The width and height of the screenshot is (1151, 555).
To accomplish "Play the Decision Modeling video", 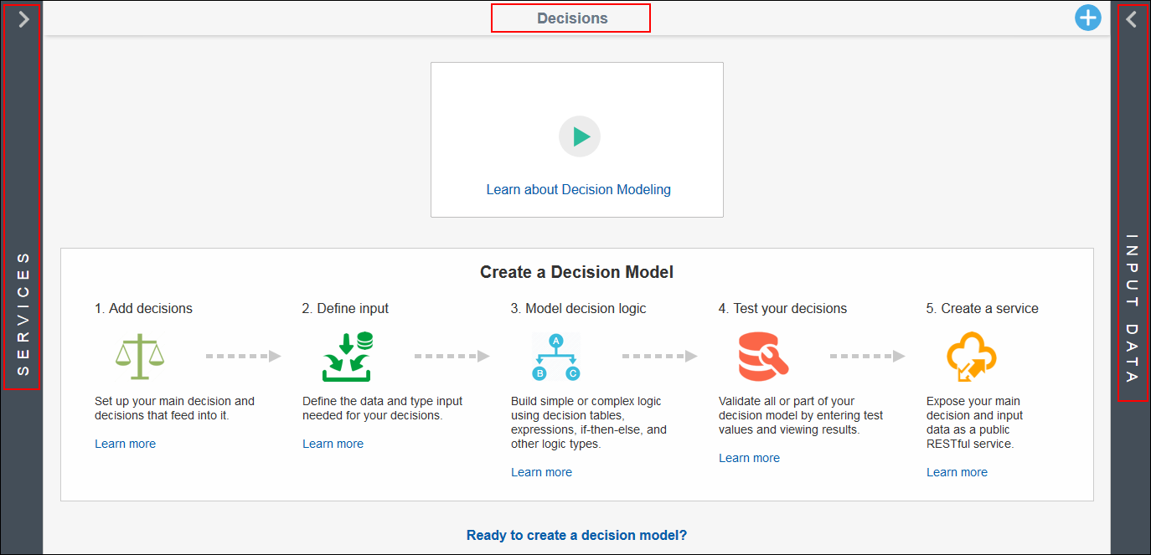I will 580,136.
